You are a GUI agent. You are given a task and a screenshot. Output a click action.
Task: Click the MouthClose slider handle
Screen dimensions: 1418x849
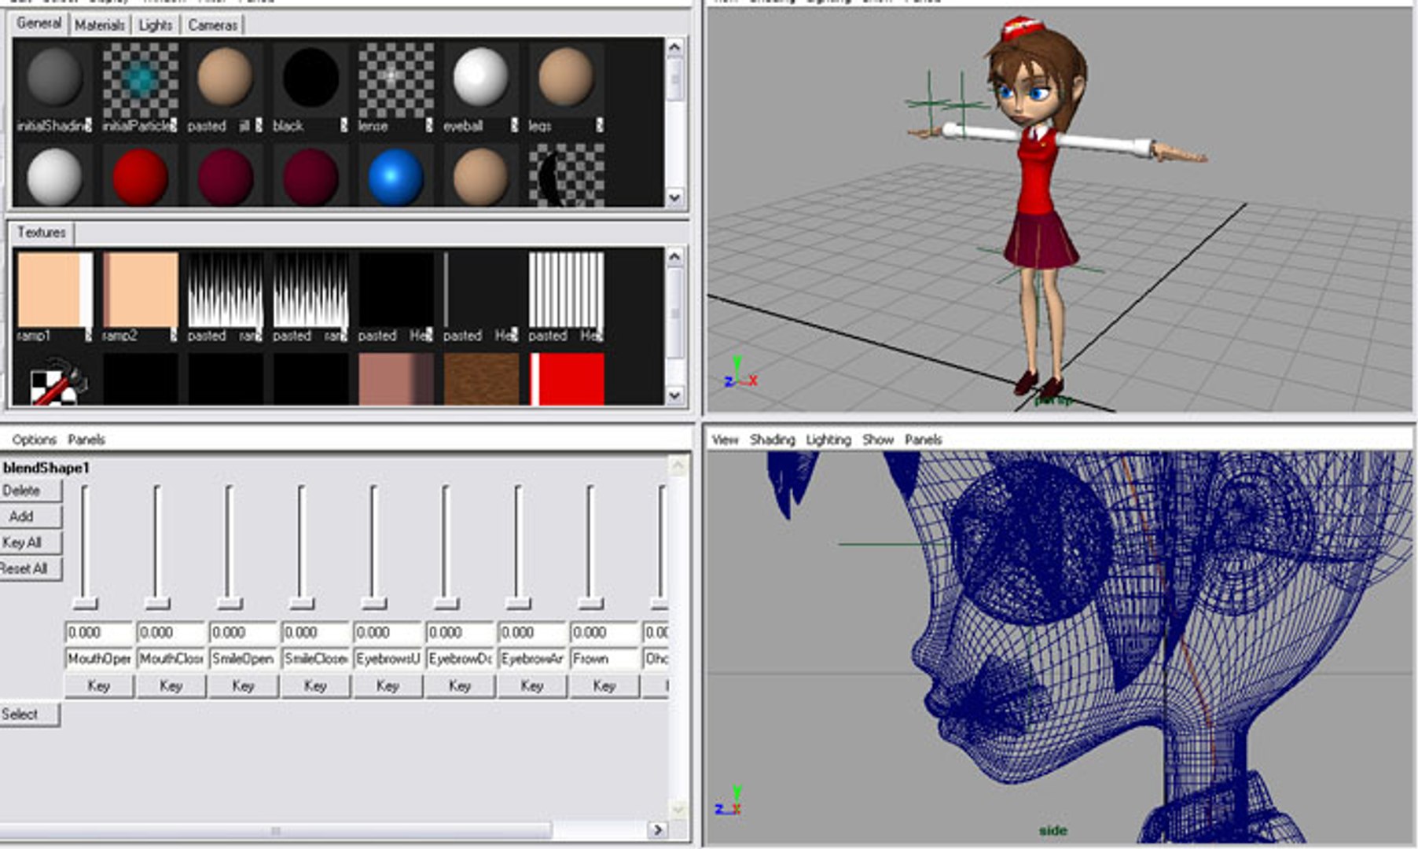(157, 603)
